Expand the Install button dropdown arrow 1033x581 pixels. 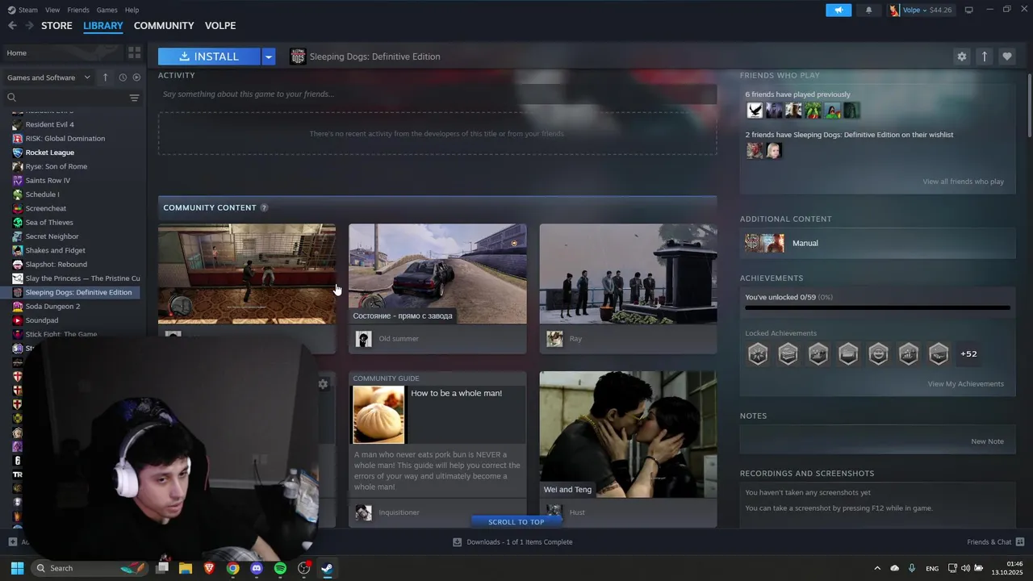point(269,56)
